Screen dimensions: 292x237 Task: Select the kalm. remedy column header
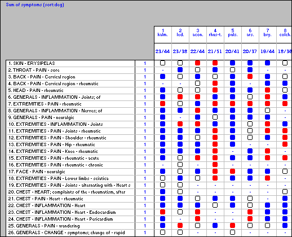[162, 33]
